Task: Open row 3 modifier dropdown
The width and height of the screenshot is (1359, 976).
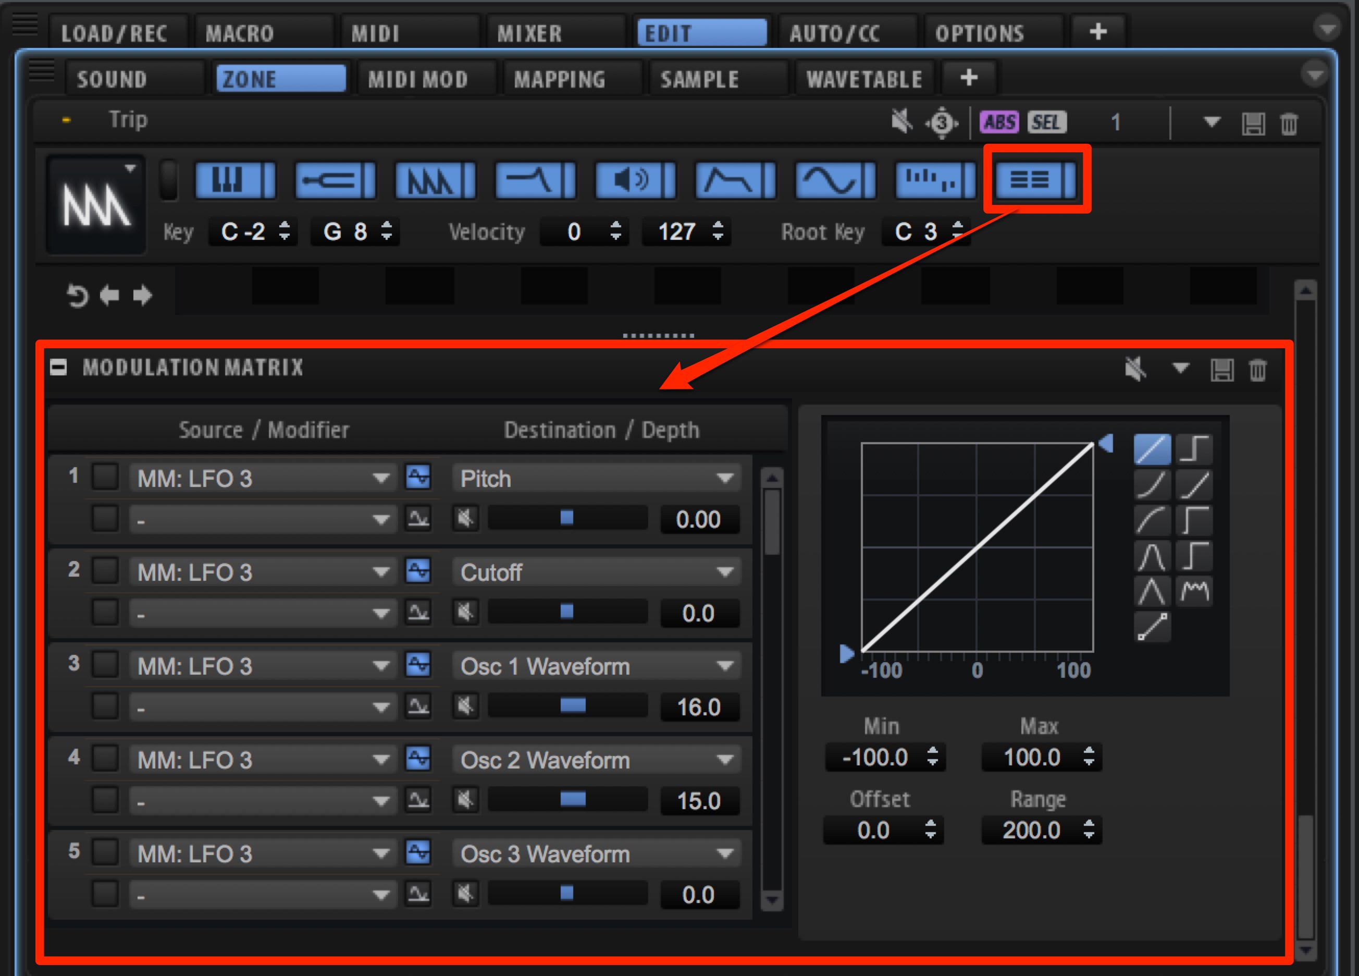Action: coord(263,707)
